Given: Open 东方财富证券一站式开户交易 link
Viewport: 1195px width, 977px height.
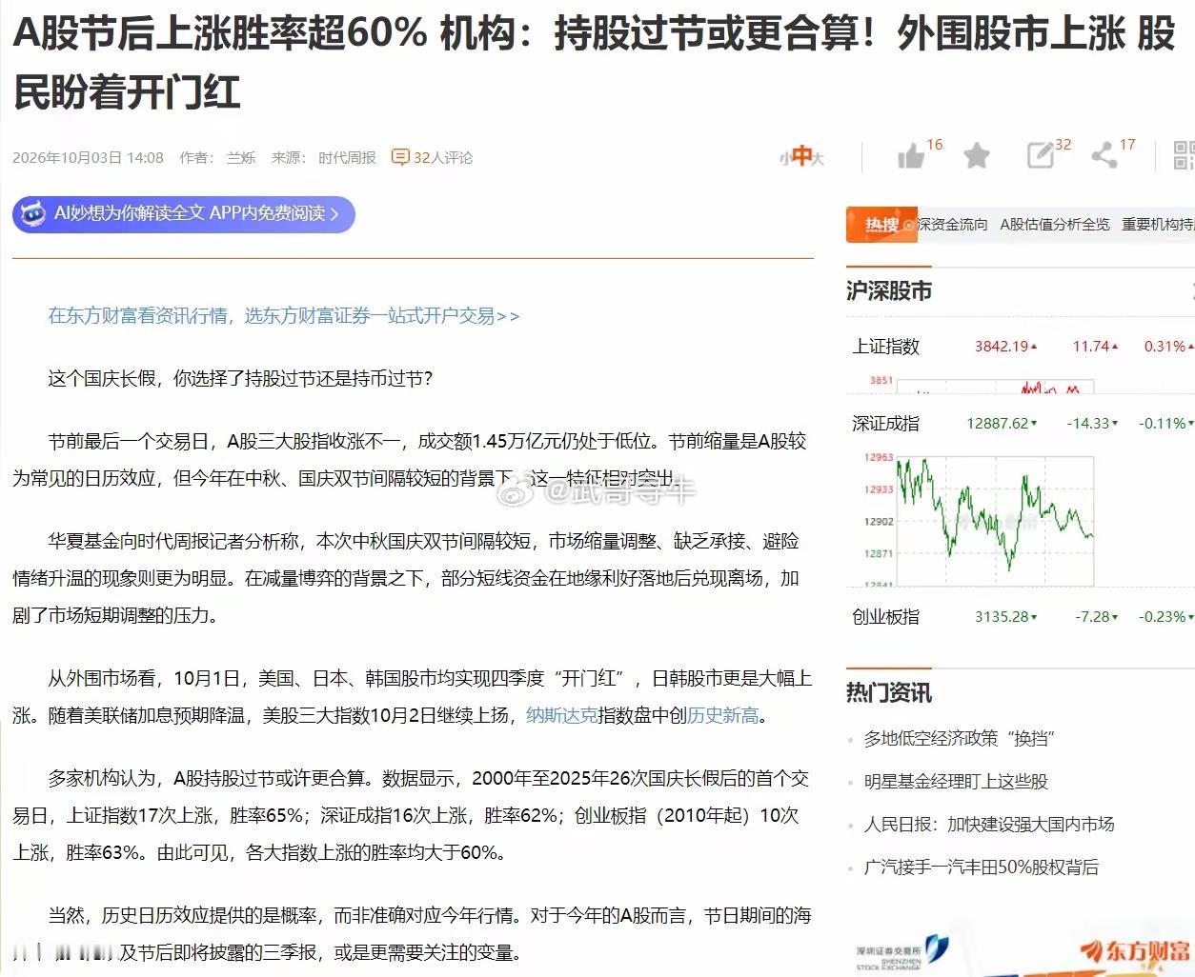Looking at the screenshot, I should point(284,316).
